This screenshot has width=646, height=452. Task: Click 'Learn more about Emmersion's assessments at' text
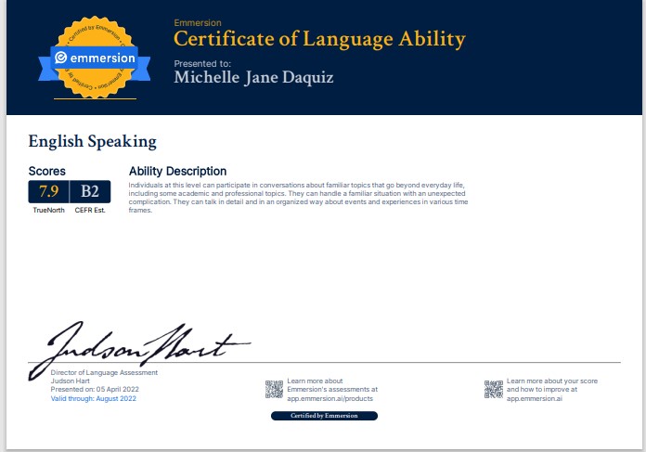pyautogui.click(x=332, y=385)
